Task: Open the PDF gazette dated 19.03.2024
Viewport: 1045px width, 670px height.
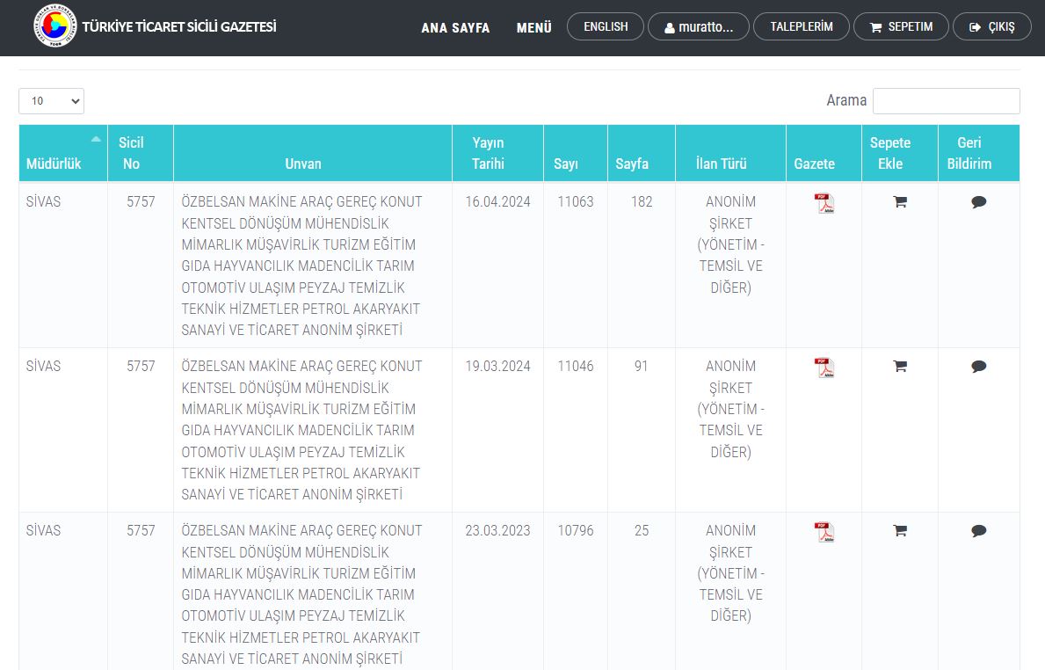Action: coord(824,368)
